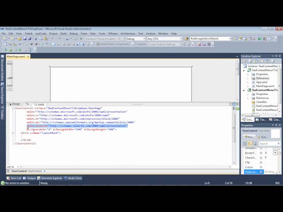Open the Elements Explorer panel tab
The image size is (283, 212).
(x=50, y=178)
